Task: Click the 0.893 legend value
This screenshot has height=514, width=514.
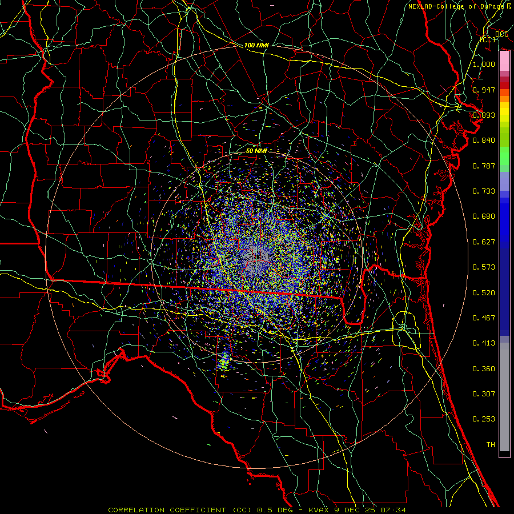Action: tap(484, 115)
